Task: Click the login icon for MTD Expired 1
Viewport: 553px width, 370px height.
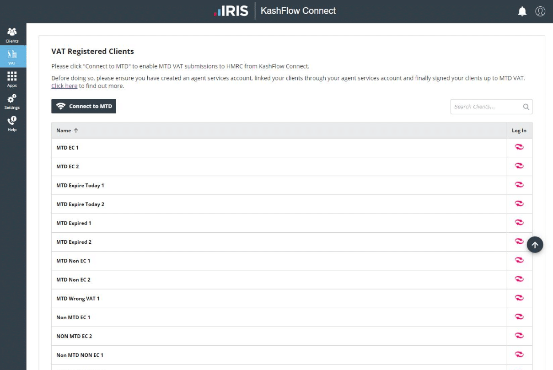Action: pos(519,223)
